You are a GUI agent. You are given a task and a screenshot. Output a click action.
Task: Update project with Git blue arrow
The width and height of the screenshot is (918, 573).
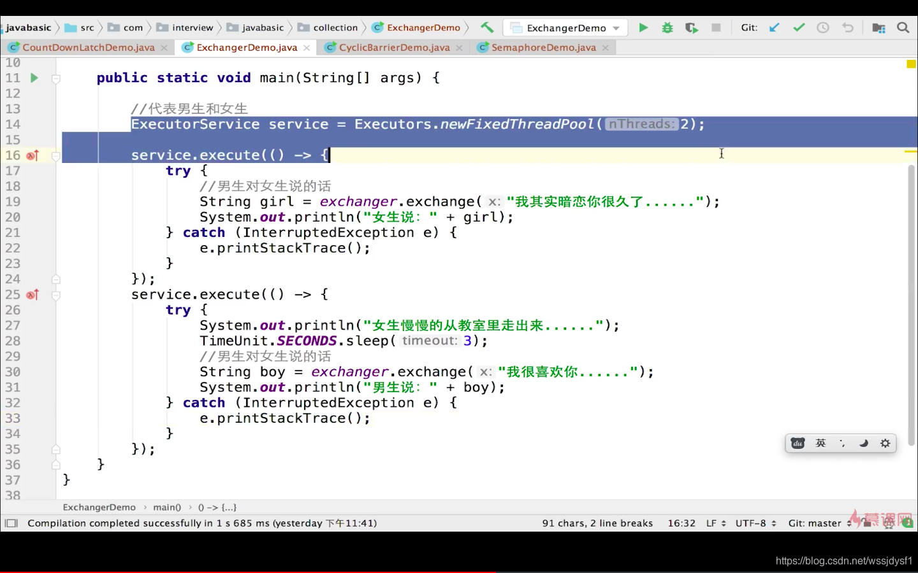point(775,27)
